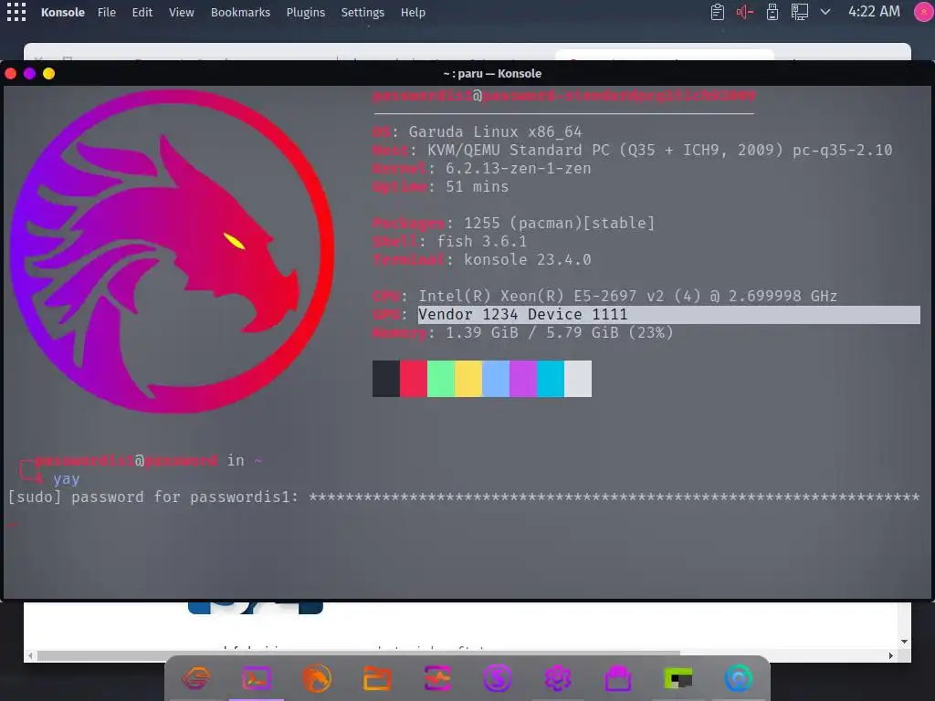Screen dimensions: 935x701
Task: Click the 'Garuda Linux x86_64' OS line
Action: (495, 131)
